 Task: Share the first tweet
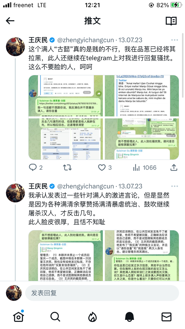pyautogui.click(x=174, y=167)
